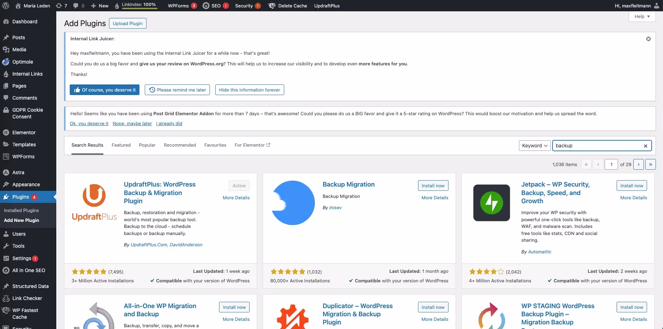
Task: Click the Jetpack plugin icon thumbnail
Action: 492,203
